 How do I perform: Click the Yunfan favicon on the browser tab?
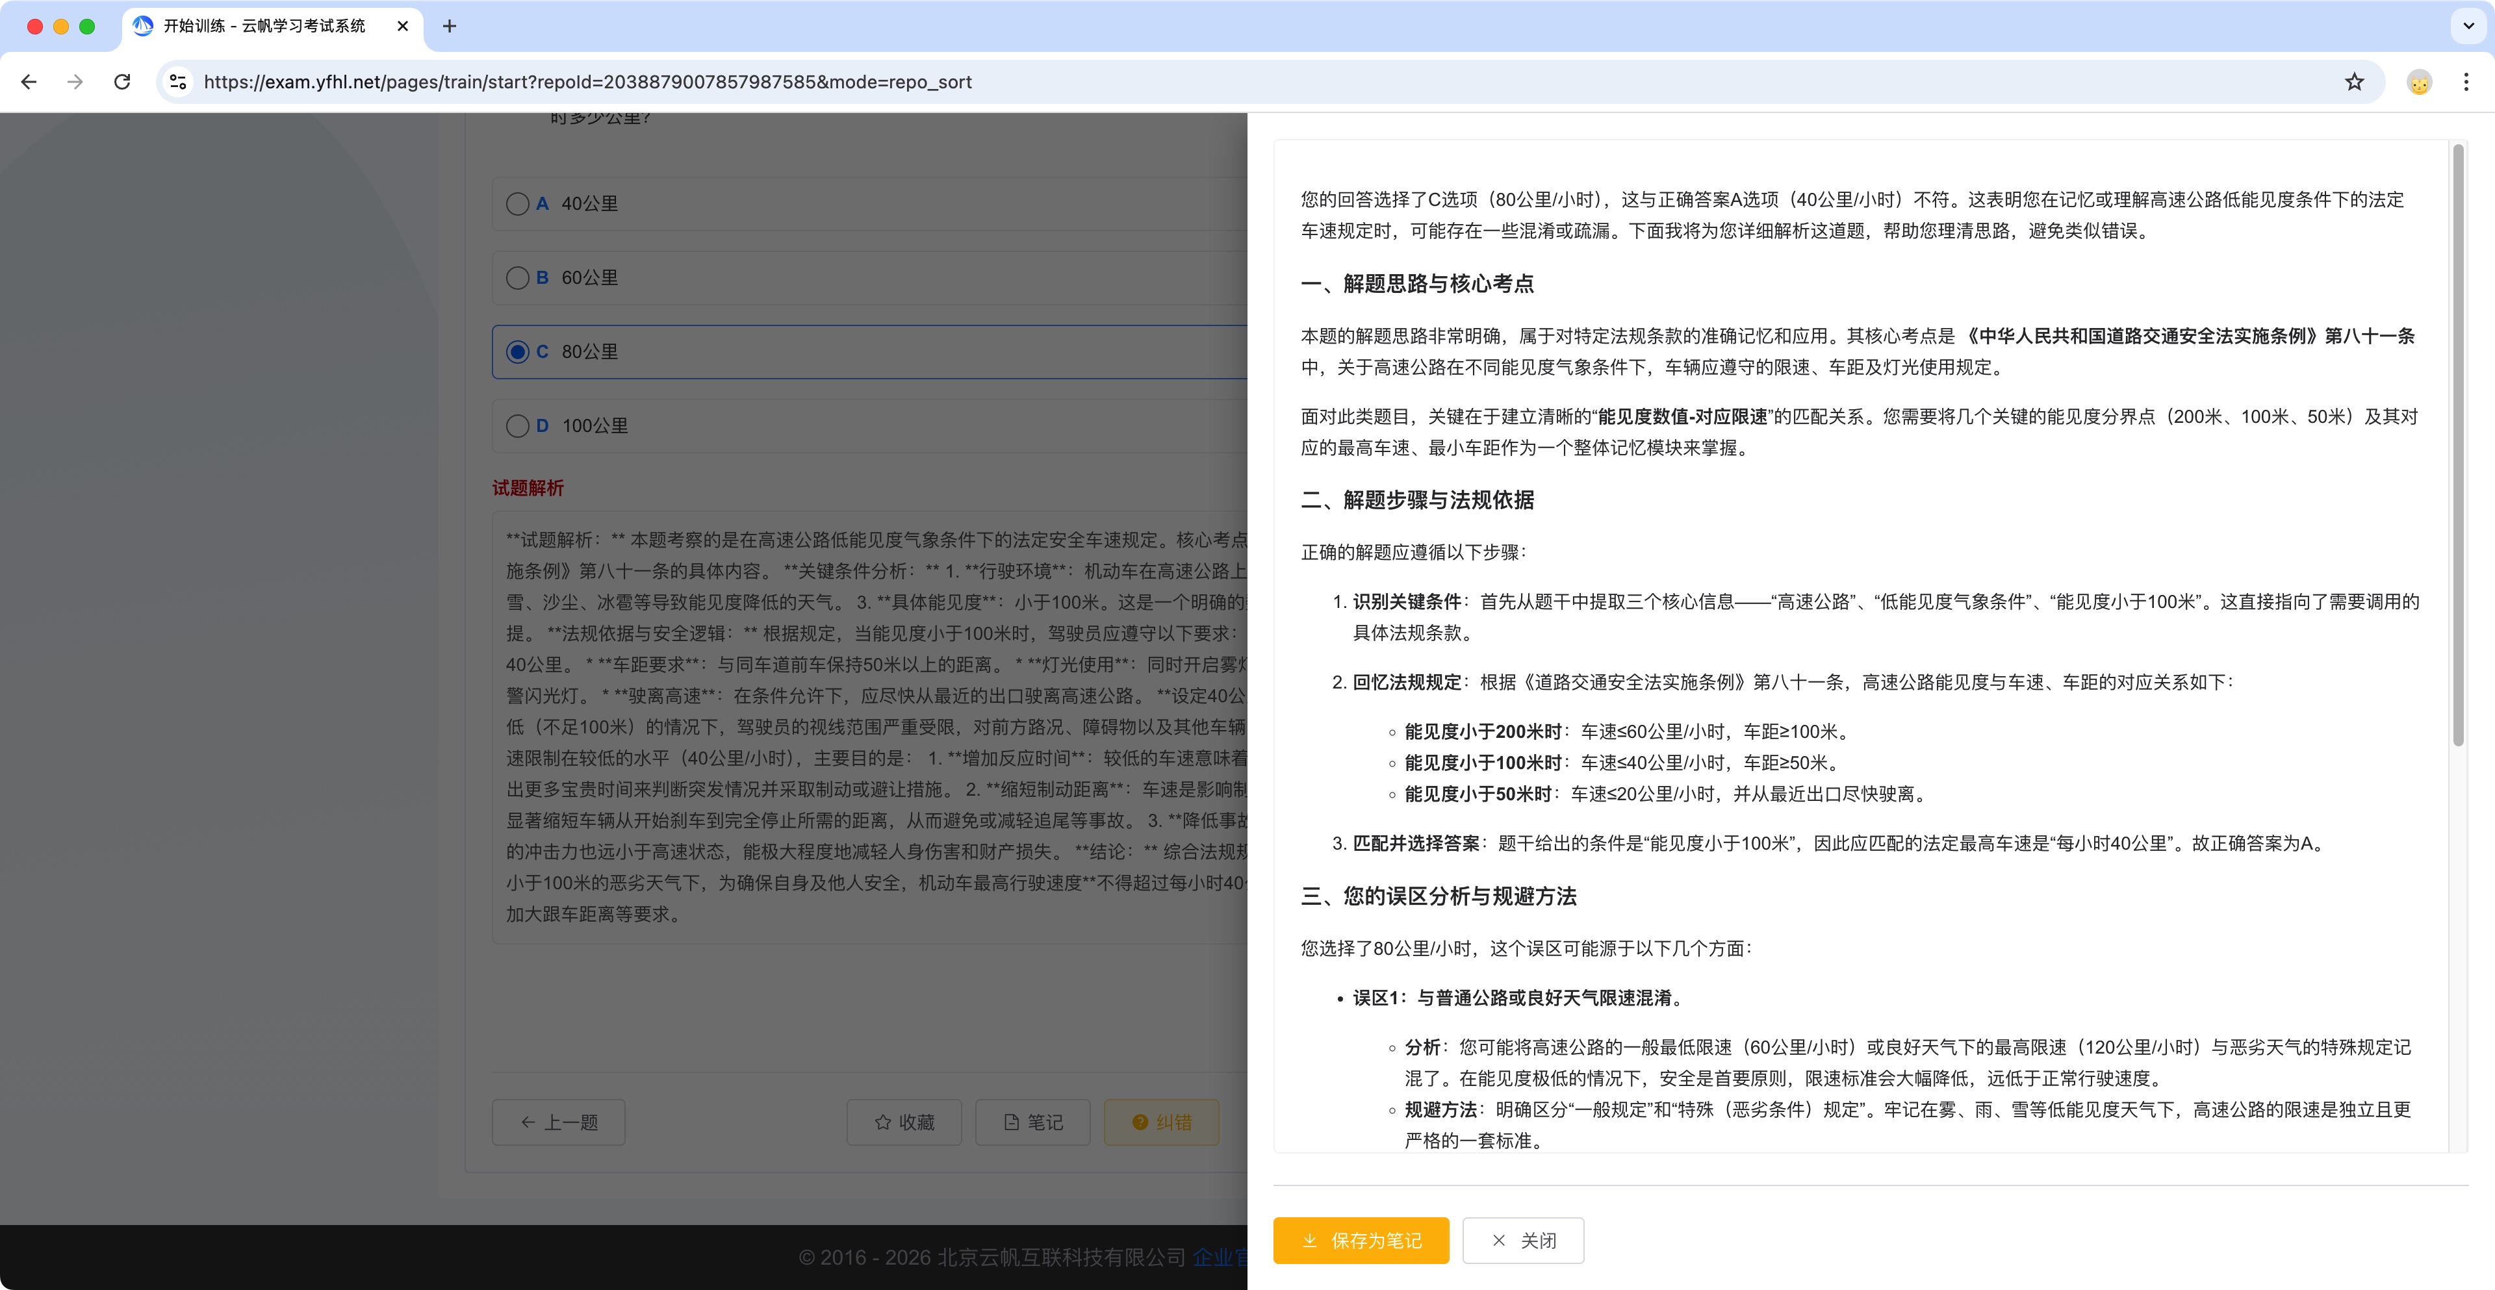(x=144, y=26)
